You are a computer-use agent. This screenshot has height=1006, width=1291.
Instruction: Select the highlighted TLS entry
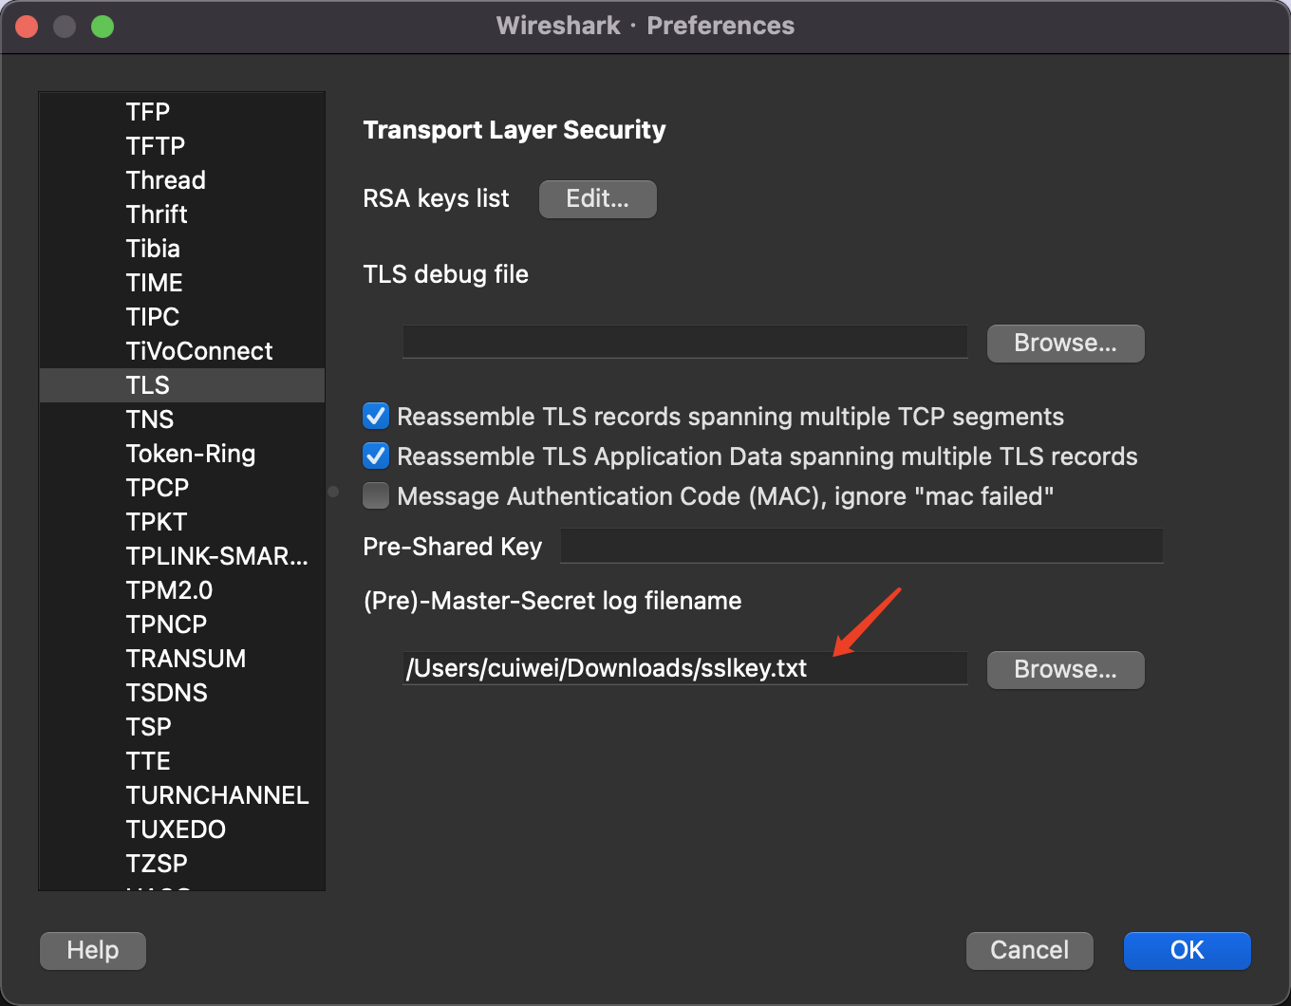182,385
